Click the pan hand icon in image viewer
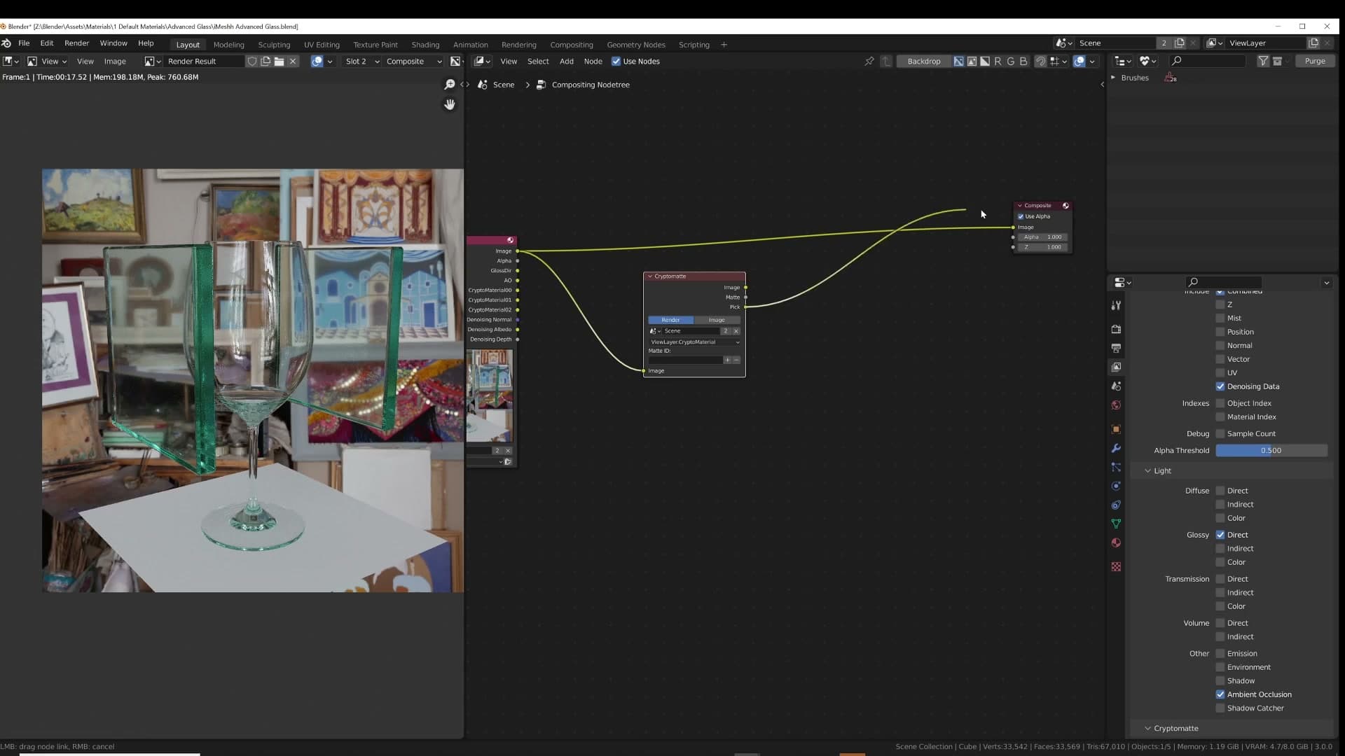This screenshot has width=1345, height=756. point(450,104)
